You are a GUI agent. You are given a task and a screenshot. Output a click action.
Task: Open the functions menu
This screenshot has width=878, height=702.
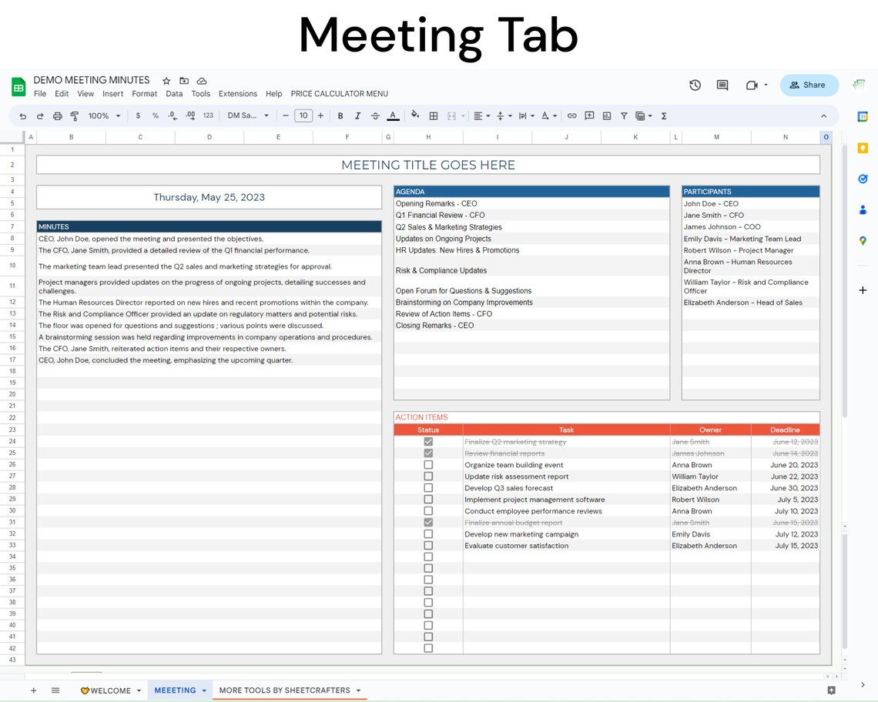point(663,115)
